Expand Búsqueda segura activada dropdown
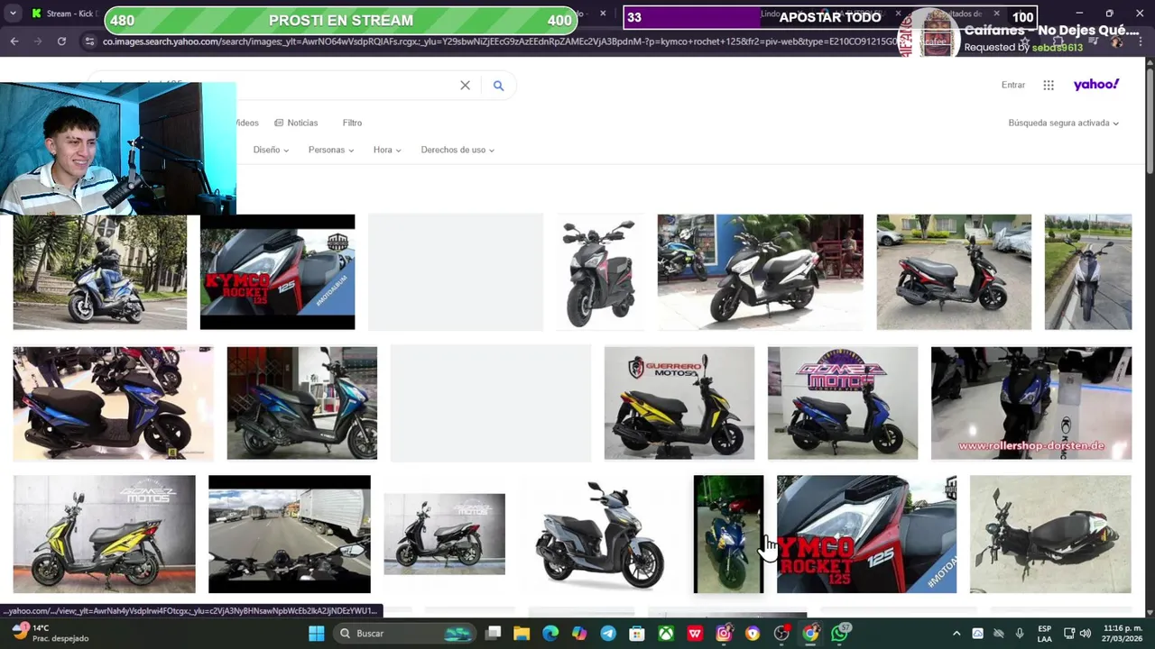This screenshot has width=1155, height=649. 1064,123
